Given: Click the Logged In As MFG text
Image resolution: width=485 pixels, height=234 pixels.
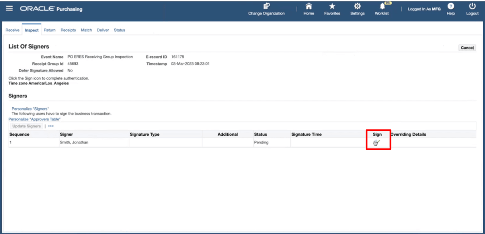Looking at the screenshot, I should [x=424, y=9].
